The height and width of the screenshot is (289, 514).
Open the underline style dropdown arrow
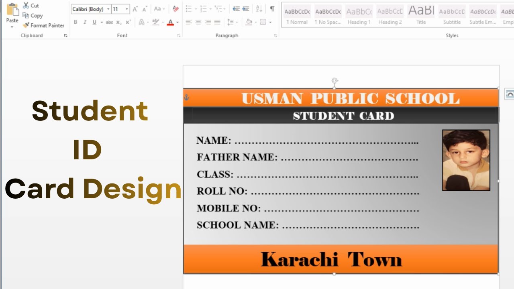point(102,22)
